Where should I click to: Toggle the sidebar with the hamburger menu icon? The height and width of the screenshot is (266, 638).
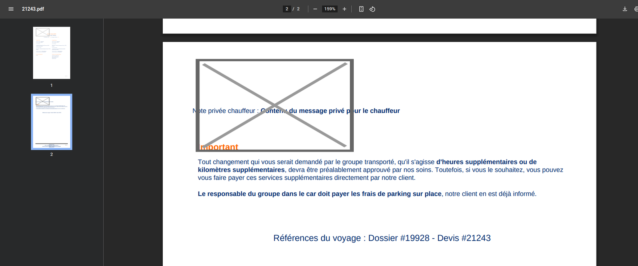point(11,9)
